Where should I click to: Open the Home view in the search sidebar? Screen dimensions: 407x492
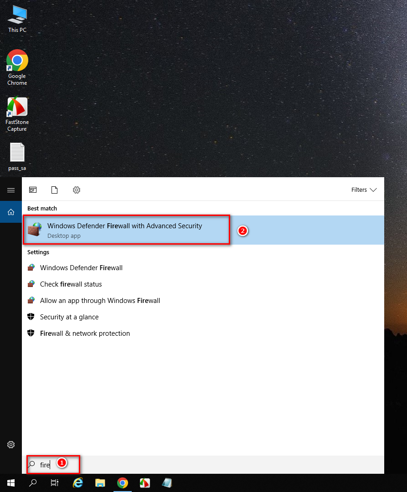pos(11,212)
